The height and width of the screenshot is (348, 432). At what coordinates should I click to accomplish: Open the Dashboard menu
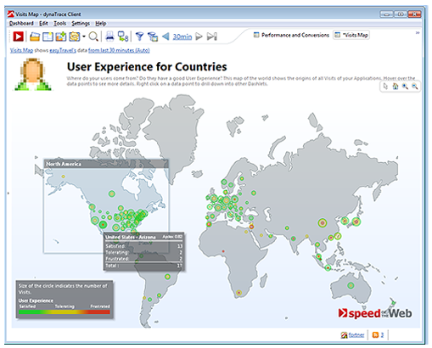tap(21, 24)
